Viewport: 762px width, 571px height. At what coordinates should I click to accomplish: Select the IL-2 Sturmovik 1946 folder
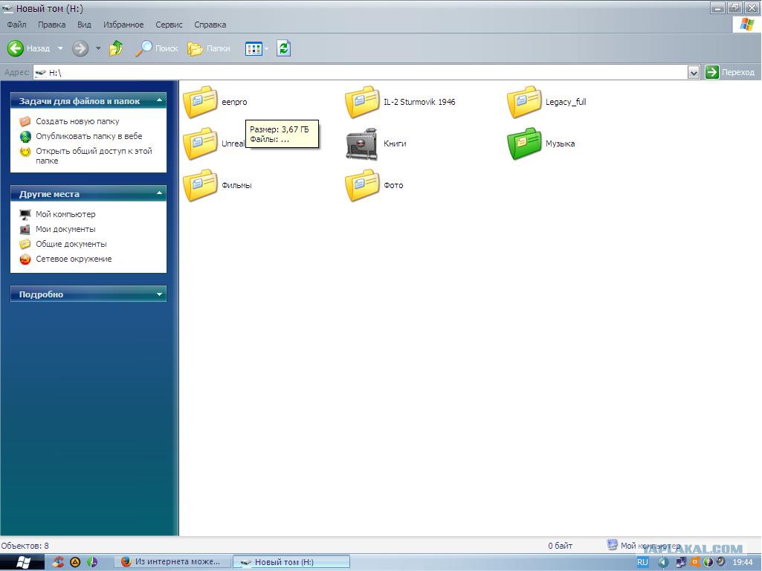(400, 102)
